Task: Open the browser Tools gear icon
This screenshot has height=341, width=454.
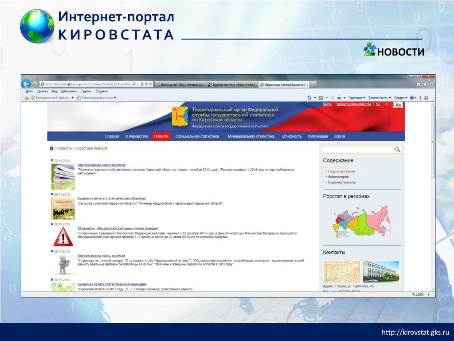Action: click(431, 84)
